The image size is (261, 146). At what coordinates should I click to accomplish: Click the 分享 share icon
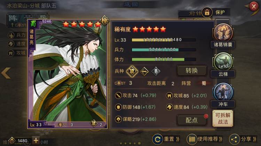click(234, 139)
